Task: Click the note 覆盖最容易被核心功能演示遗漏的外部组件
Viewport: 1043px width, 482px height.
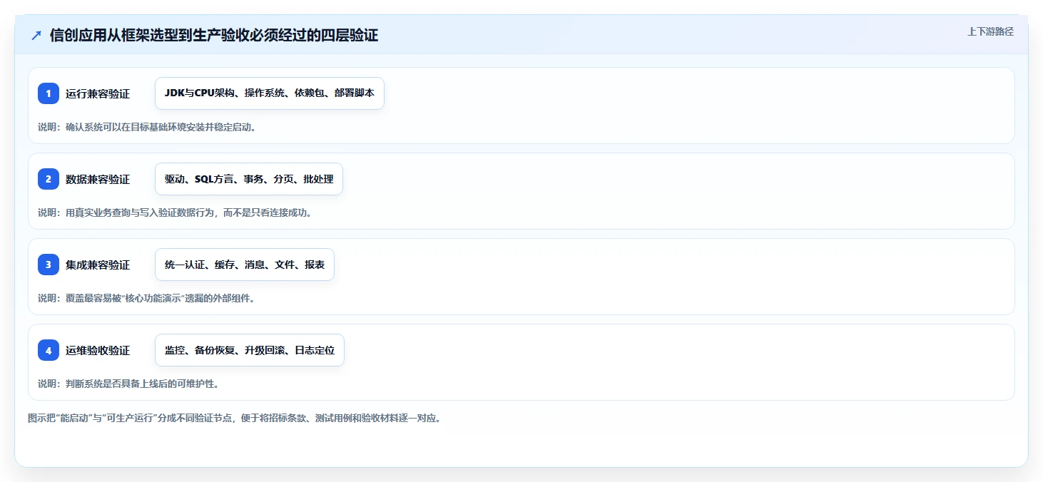Action: [146, 298]
